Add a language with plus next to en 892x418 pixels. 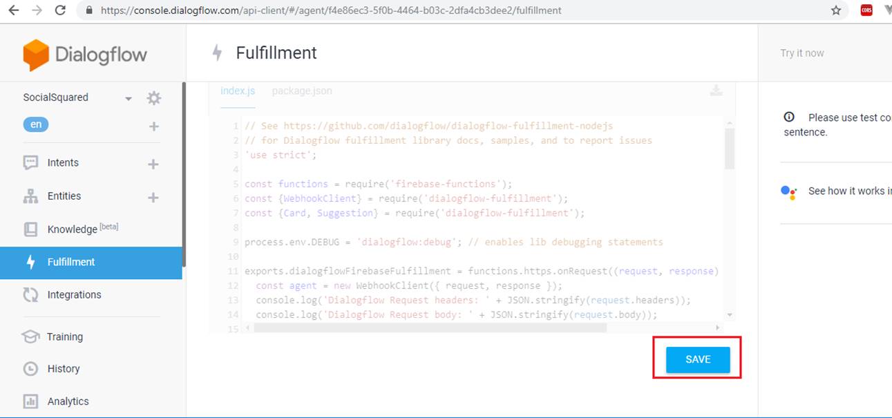tap(153, 126)
